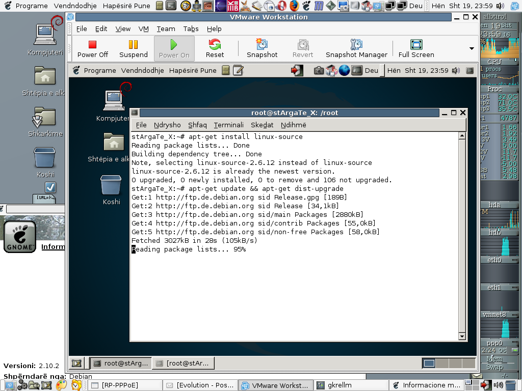Select the host Shkarkime folder icon
Image resolution: width=522 pixels, height=391 pixels.
pos(45,122)
